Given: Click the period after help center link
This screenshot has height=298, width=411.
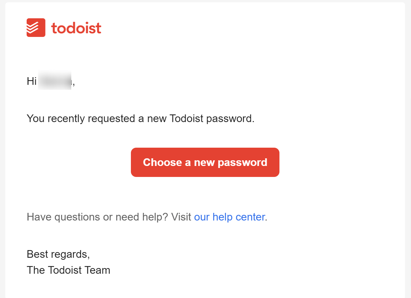Looking at the screenshot, I should click(x=266, y=218).
